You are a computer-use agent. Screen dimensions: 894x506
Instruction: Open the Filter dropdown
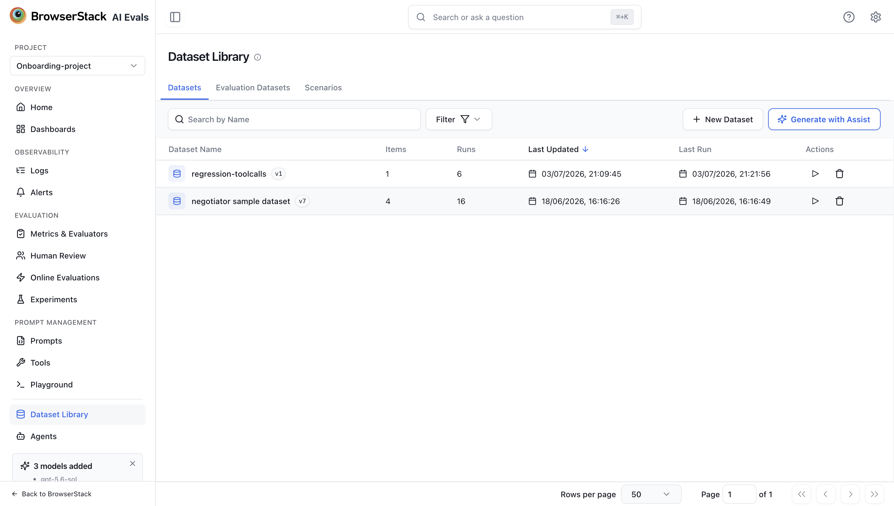pyautogui.click(x=459, y=120)
